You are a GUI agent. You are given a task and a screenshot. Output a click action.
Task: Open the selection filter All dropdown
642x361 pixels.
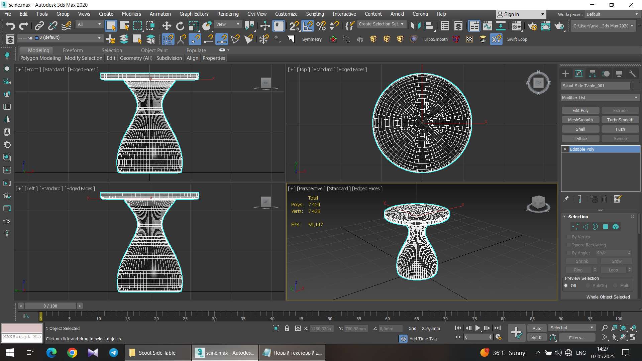[x=89, y=24]
